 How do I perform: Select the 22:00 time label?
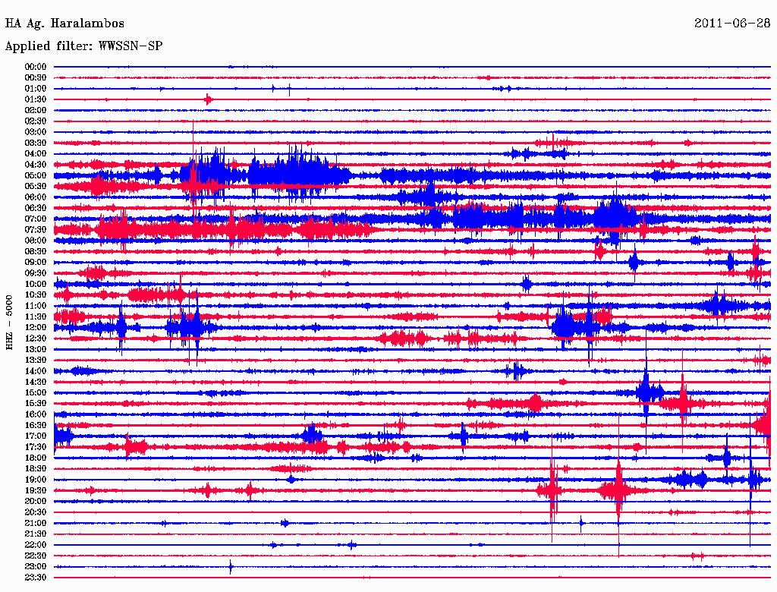[36, 546]
